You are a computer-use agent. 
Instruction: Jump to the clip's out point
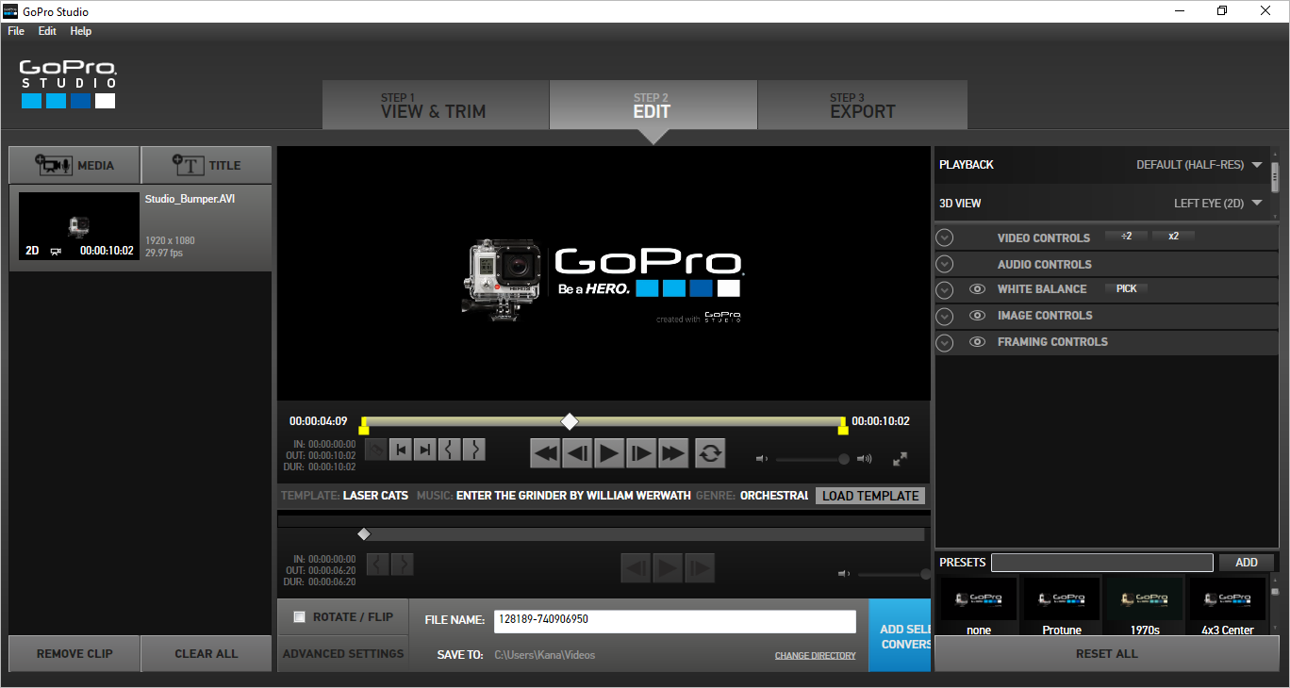(x=425, y=450)
